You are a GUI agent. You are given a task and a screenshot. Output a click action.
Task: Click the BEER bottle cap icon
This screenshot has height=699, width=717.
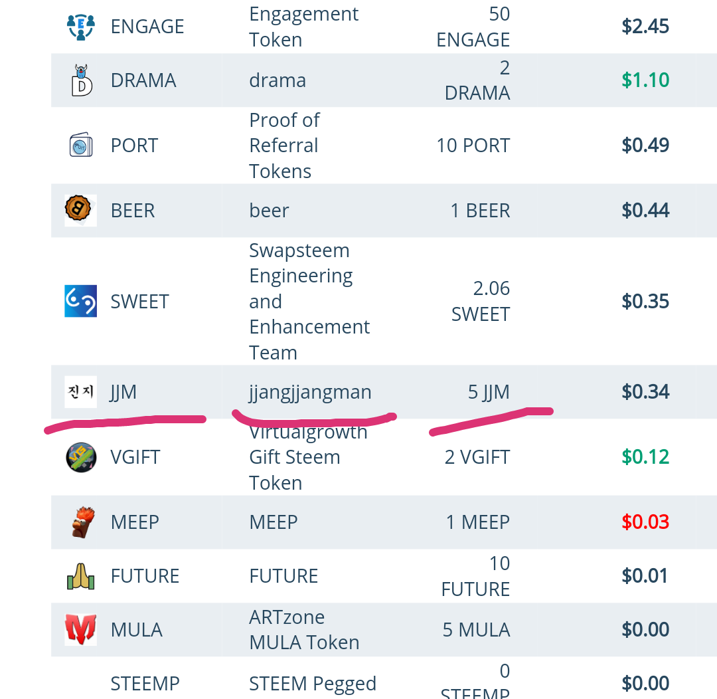[78, 209]
